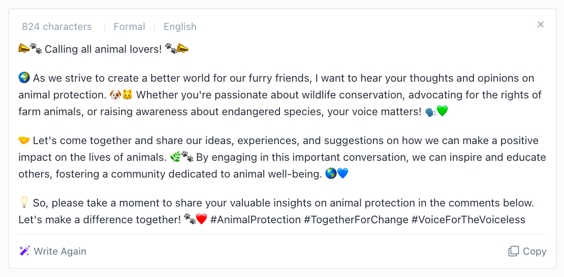Click the globe emoji before As we strive
The width and height of the screenshot is (564, 277).
[x=24, y=78]
